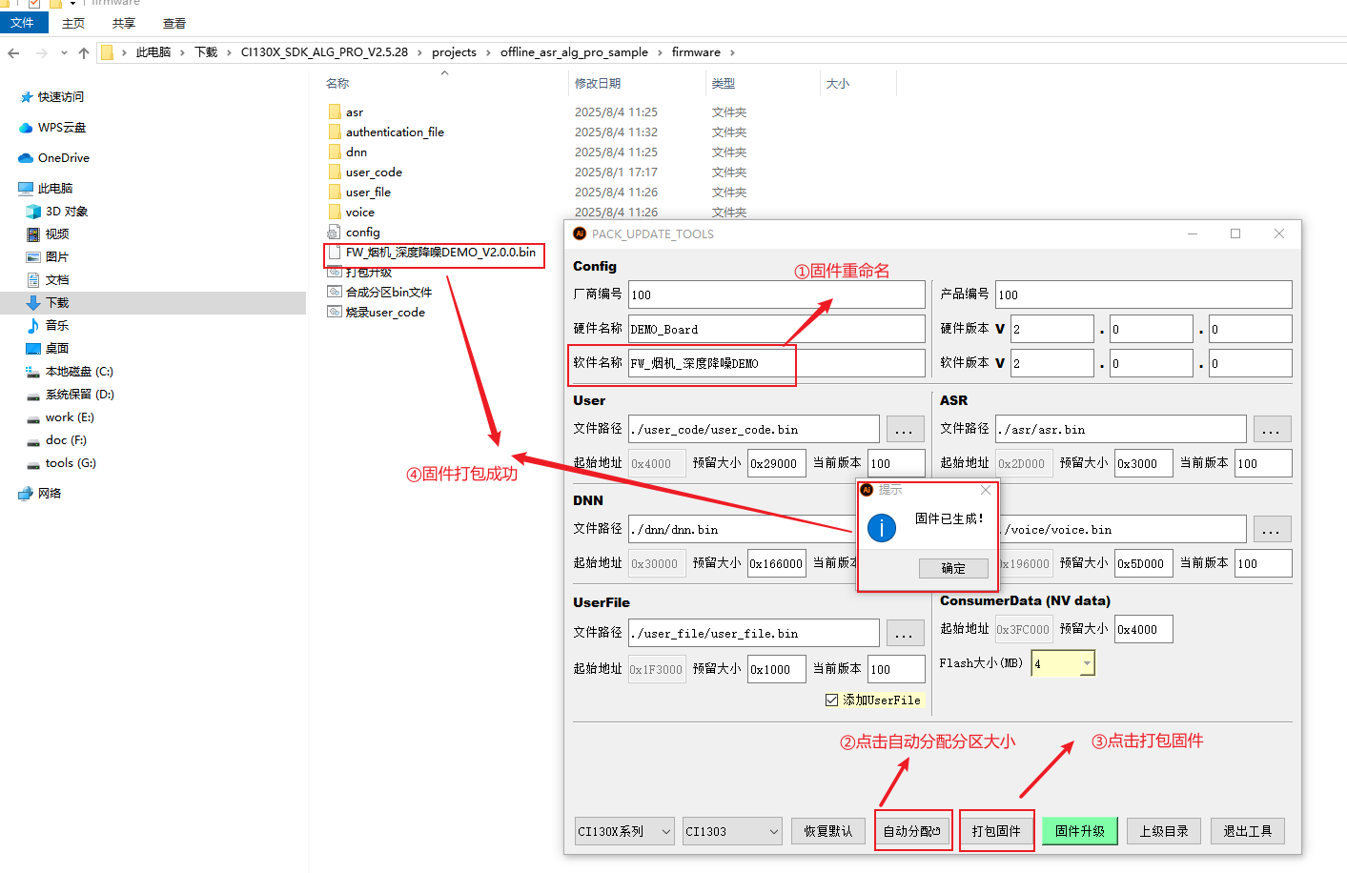Switch to the 共享 ribbon tab
This screenshot has height=873, width=1347.
point(124,23)
